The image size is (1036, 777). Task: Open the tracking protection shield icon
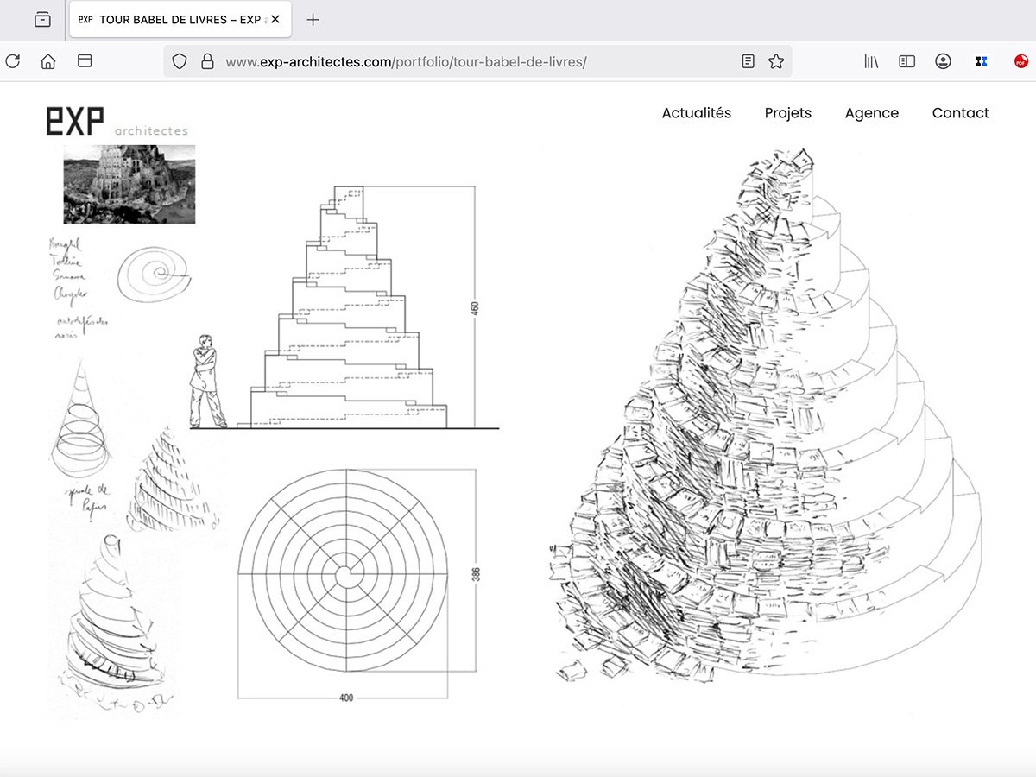pyautogui.click(x=180, y=61)
